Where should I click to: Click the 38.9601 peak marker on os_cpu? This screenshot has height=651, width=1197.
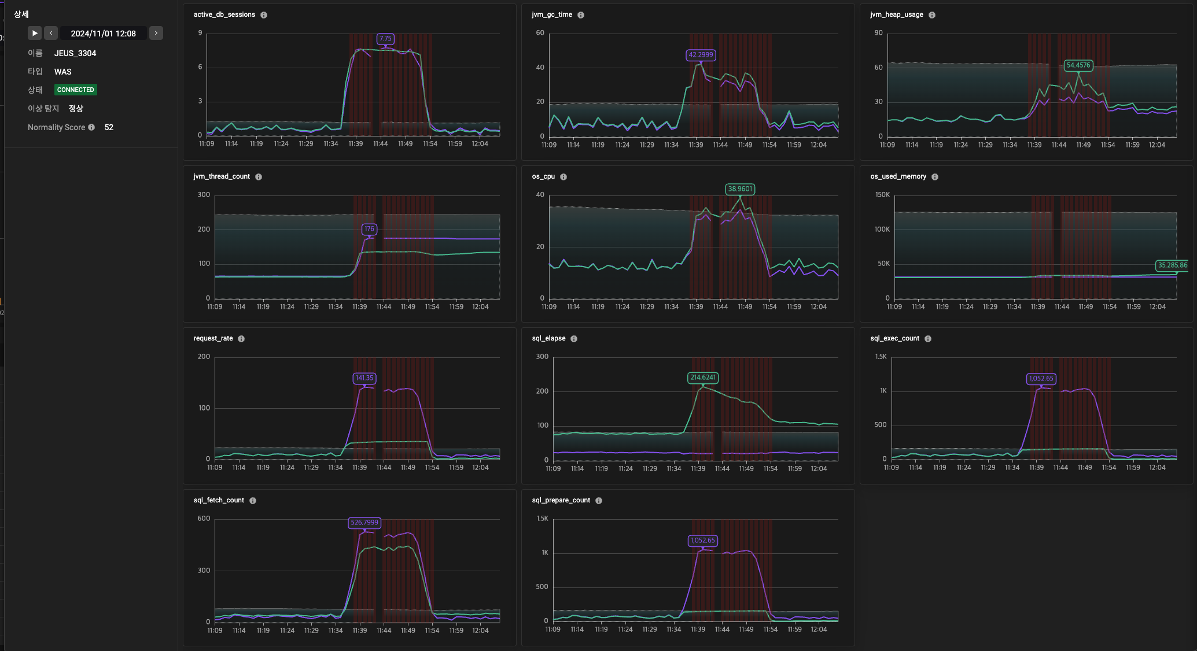(740, 189)
